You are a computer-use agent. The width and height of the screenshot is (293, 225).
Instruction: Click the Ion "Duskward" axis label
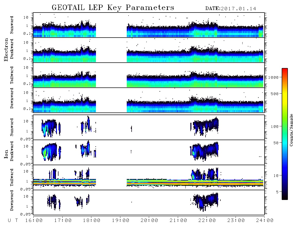[x=12, y=151]
